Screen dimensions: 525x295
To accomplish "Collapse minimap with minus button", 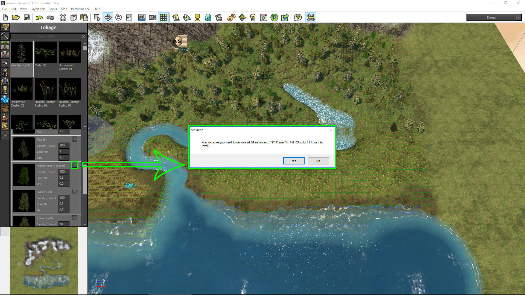I will coord(5,232).
